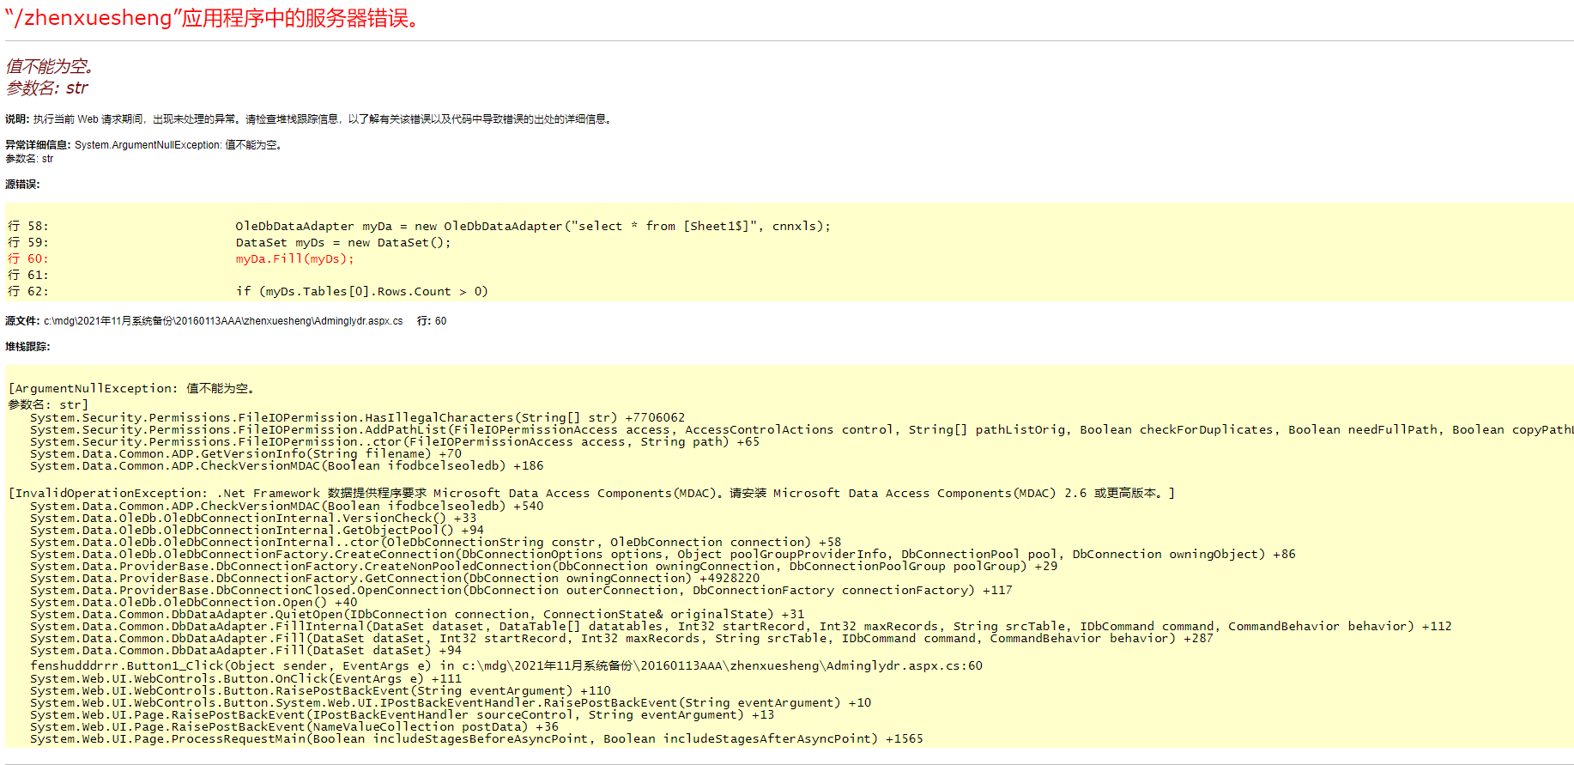
Task: Click the stack line 'DbDataAdapter.QuietOpen' +31
Action: tap(417, 615)
